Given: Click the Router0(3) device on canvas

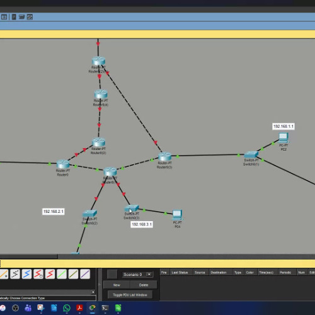Looking at the screenshot, I should pos(165,156).
